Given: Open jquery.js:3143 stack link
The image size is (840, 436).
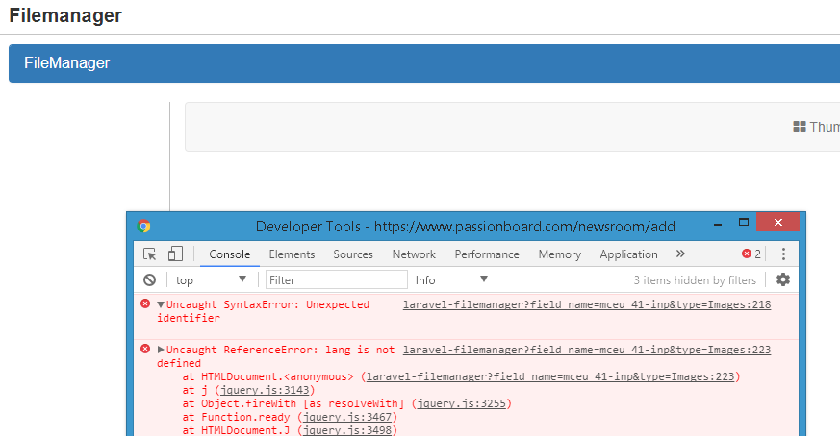Looking at the screenshot, I should point(265,390).
